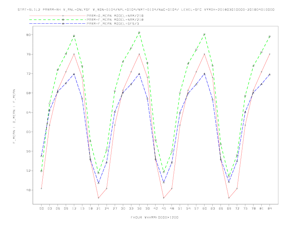Viewport: 294px width, 227px height.
Task: Click the x-axis tick label 03
Action: click(x=49, y=208)
